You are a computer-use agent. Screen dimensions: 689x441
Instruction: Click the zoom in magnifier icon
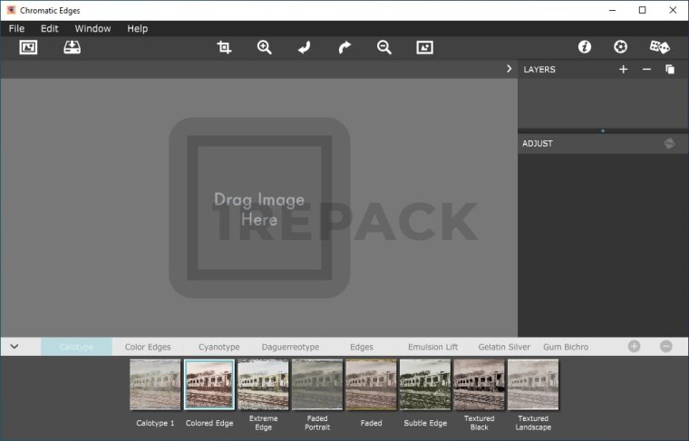tap(264, 48)
